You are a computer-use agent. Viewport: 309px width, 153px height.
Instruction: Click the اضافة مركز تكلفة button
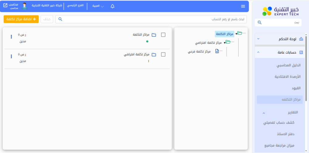click(21, 19)
